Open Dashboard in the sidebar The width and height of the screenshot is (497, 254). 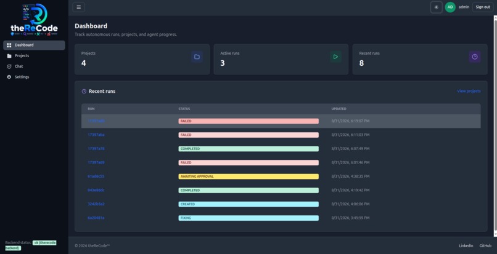click(34, 45)
